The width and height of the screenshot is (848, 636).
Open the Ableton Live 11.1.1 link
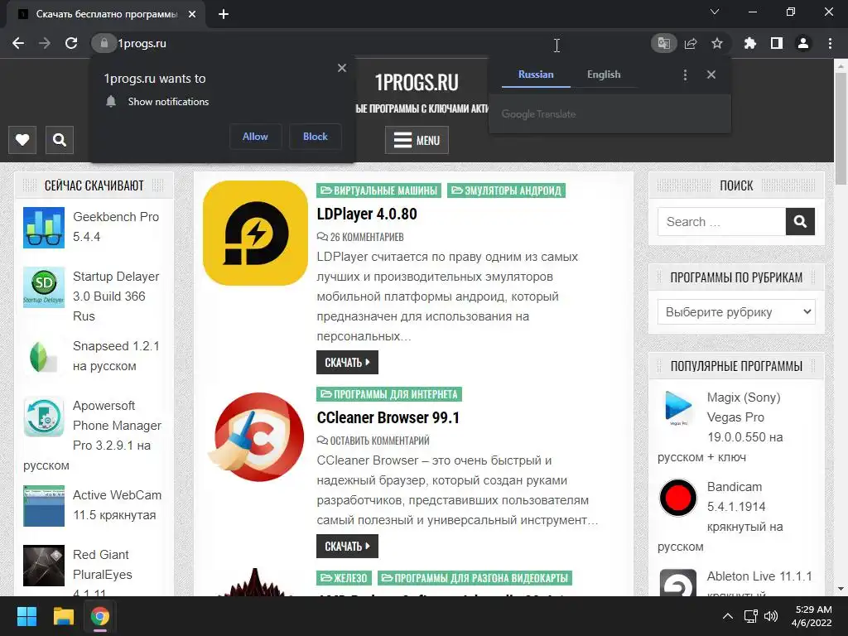[759, 576]
